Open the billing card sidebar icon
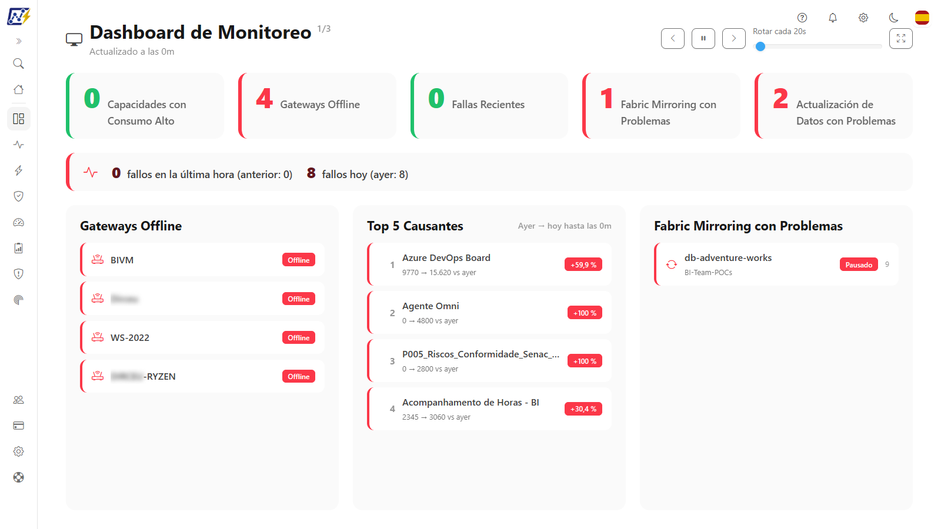Screen dimensions: 941x529 (19, 426)
